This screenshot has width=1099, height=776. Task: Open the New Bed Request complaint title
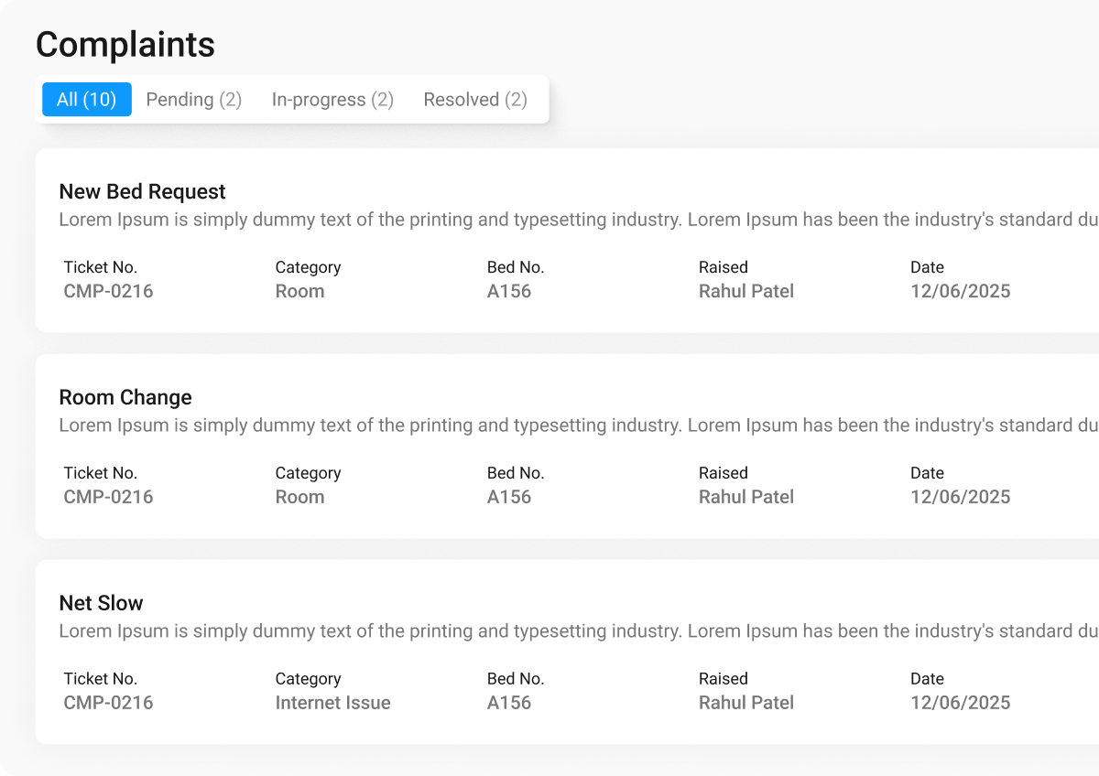coord(142,191)
